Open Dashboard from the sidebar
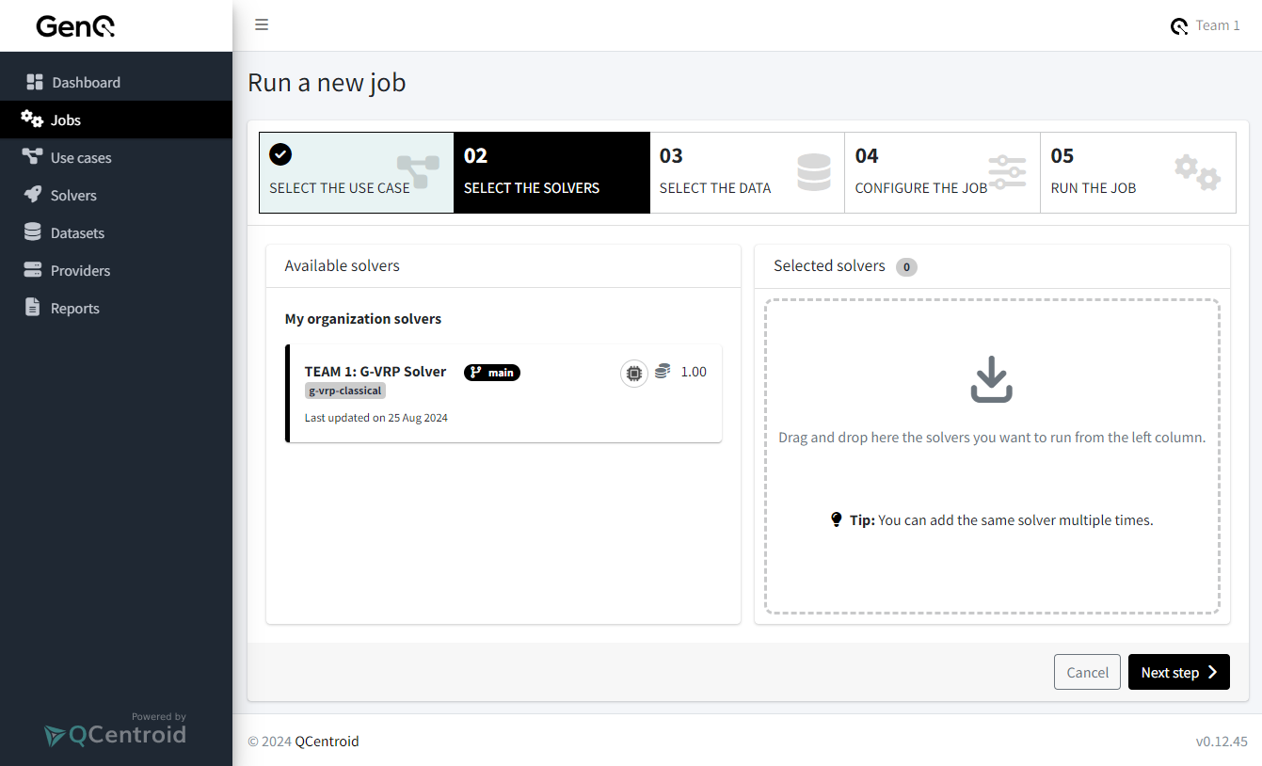This screenshot has height=766, width=1262. point(116,82)
